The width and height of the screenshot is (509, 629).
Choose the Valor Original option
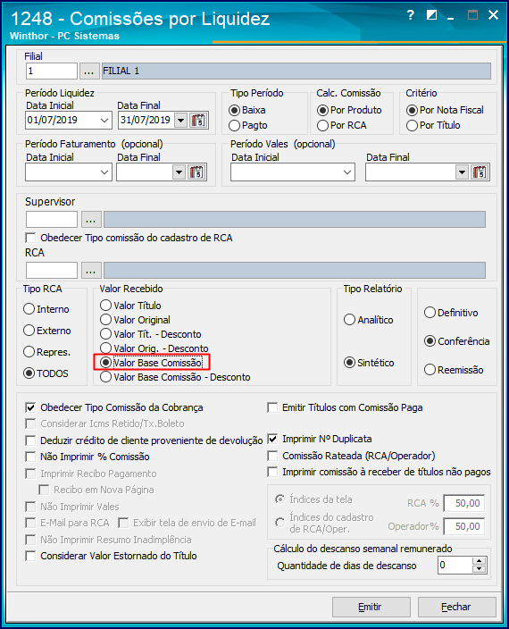click(x=135, y=320)
